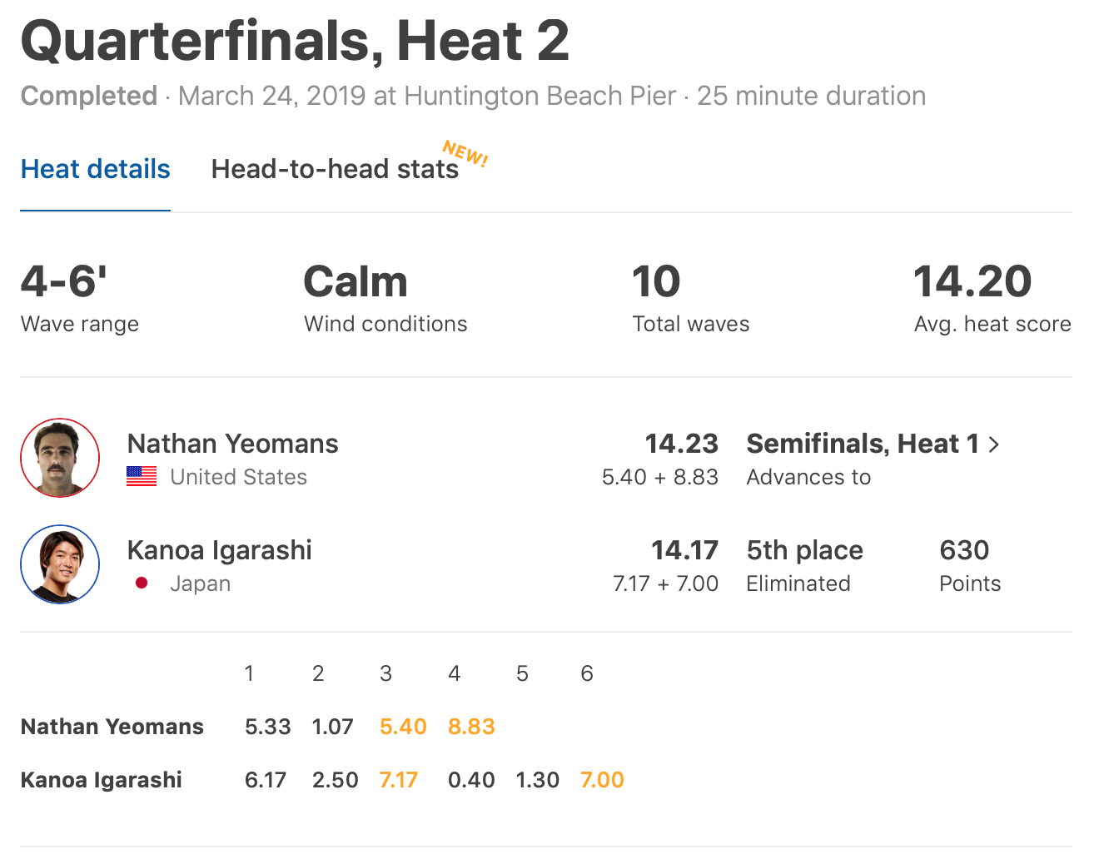Screen dimensions: 1099x864
Task: Click the 14.20 average heat score
Action: point(972,281)
